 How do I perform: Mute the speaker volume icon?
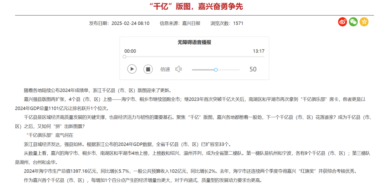click(179, 69)
